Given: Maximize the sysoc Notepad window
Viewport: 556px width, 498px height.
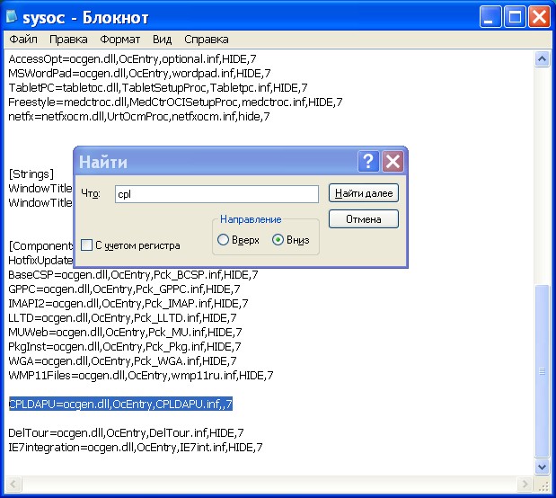Looking at the screenshot, I should pos(515,17).
